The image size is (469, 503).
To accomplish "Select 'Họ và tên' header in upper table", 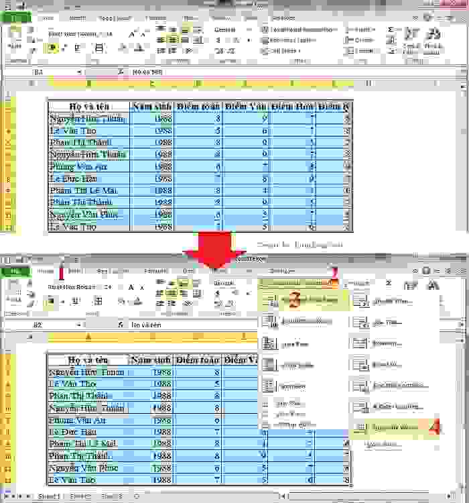I will click(x=89, y=106).
